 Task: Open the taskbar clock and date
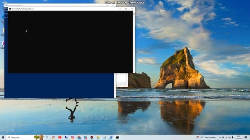click(238, 137)
